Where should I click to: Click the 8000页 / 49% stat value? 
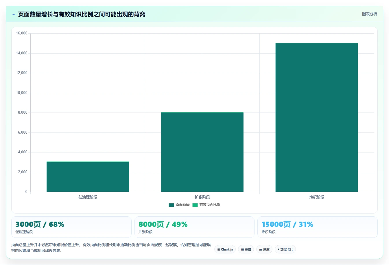163,224
